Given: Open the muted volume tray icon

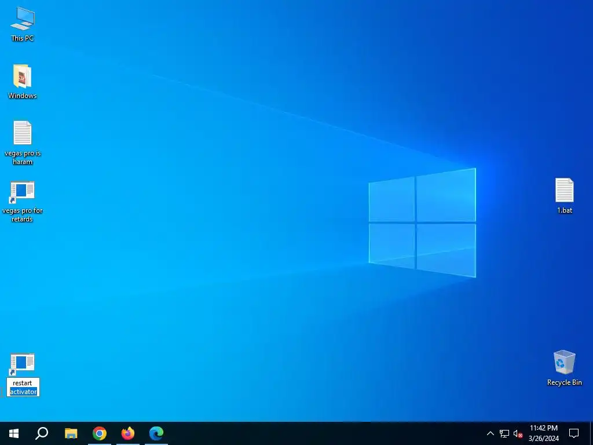Looking at the screenshot, I should pyautogui.click(x=518, y=433).
